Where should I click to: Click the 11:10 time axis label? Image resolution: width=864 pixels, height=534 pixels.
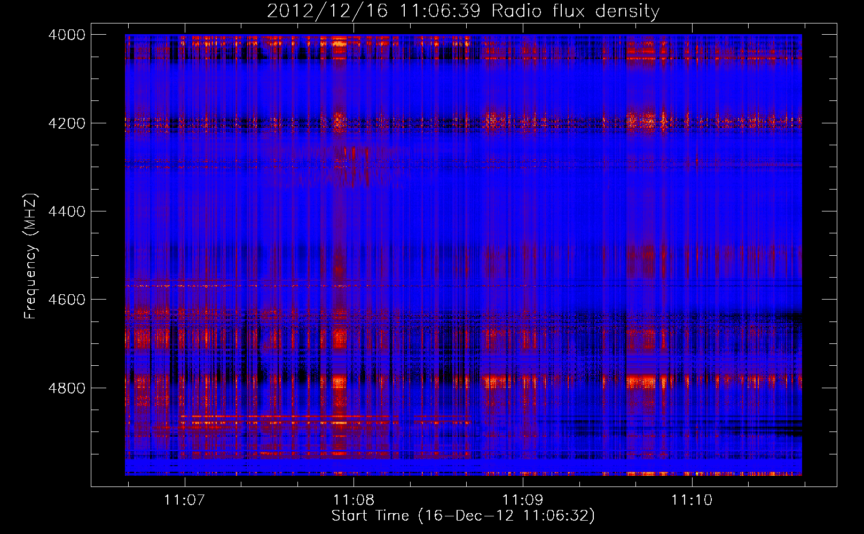click(692, 500)
